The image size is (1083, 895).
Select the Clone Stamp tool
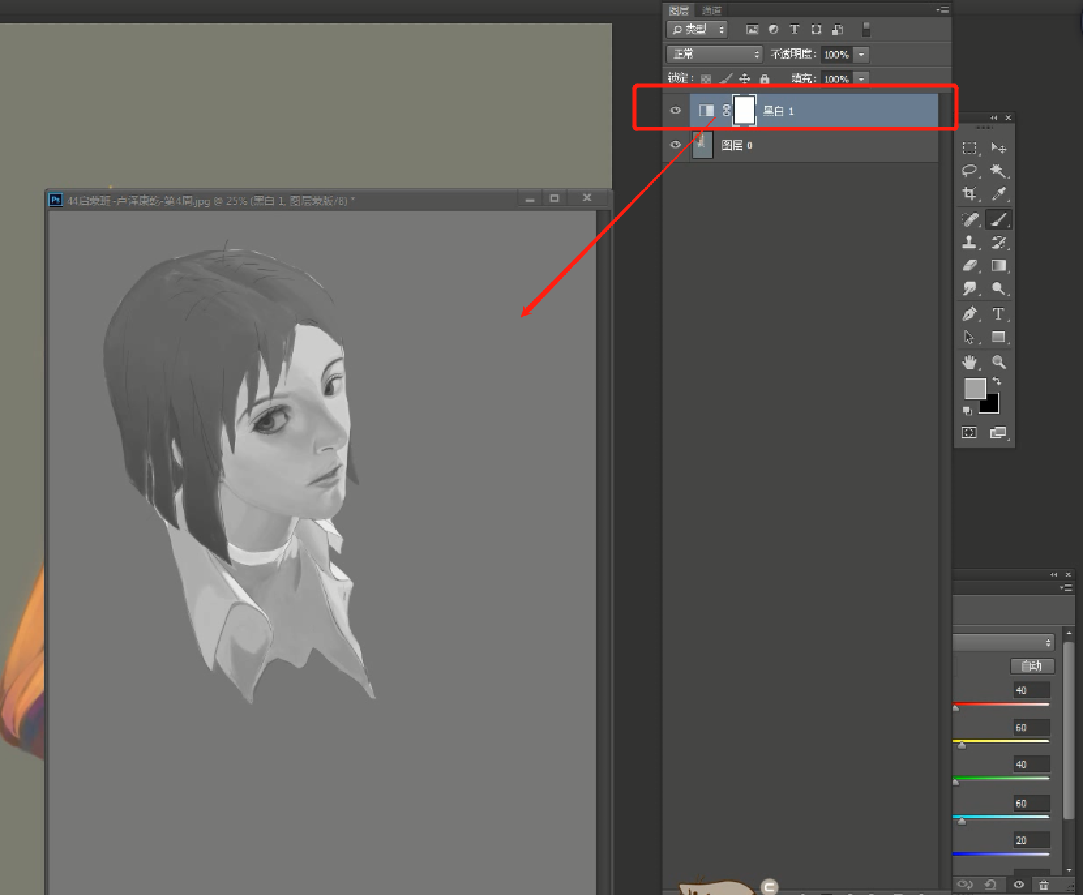(969, 243)
